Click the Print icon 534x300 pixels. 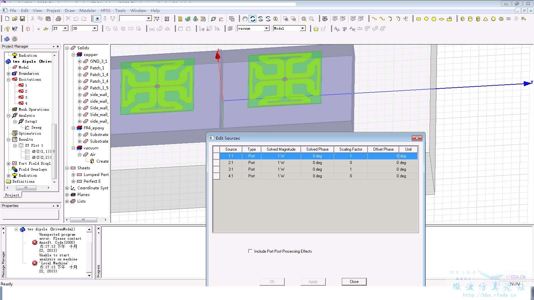[58, 19]
